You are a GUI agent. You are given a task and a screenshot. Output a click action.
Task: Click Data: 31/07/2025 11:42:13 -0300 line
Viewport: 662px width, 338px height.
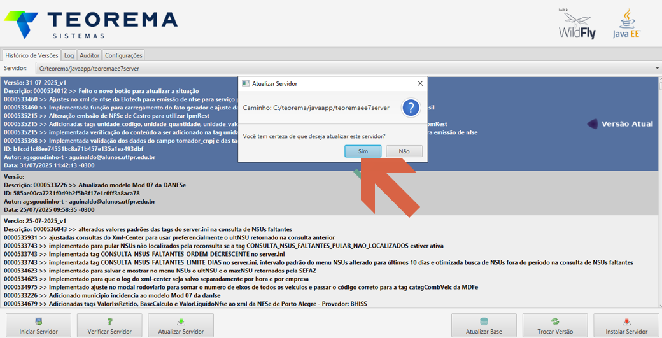tap(49, 165)
